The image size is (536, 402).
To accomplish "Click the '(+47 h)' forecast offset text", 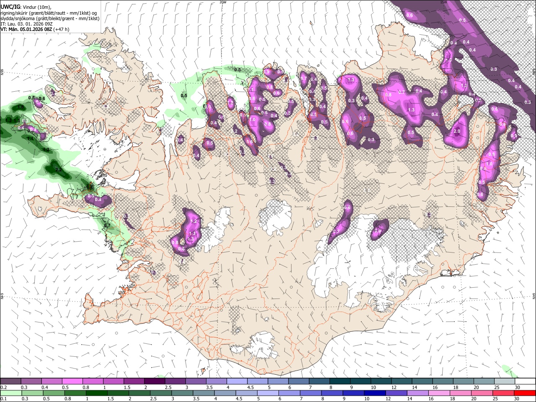I will [x=61, y=29].
